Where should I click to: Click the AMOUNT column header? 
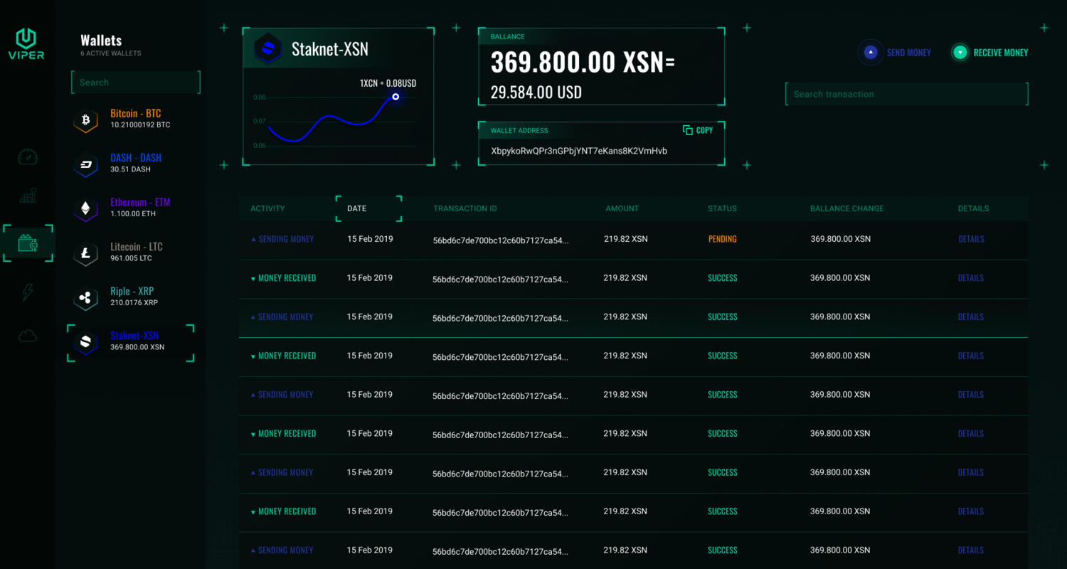coord(622,208)
